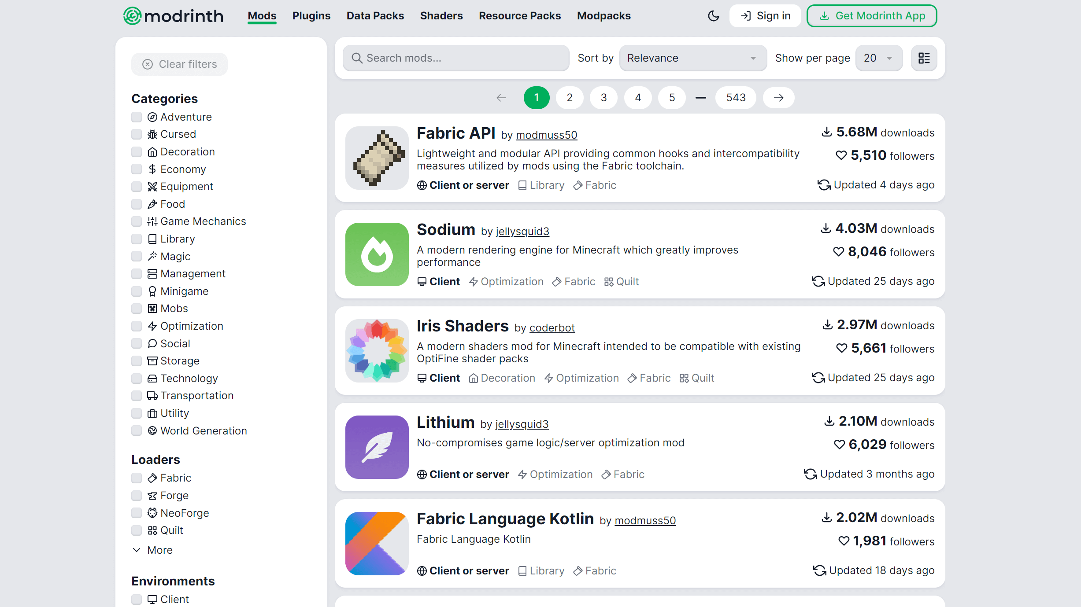
Task: Enable the Adventure category checkbox
Action: click(137, 117)
